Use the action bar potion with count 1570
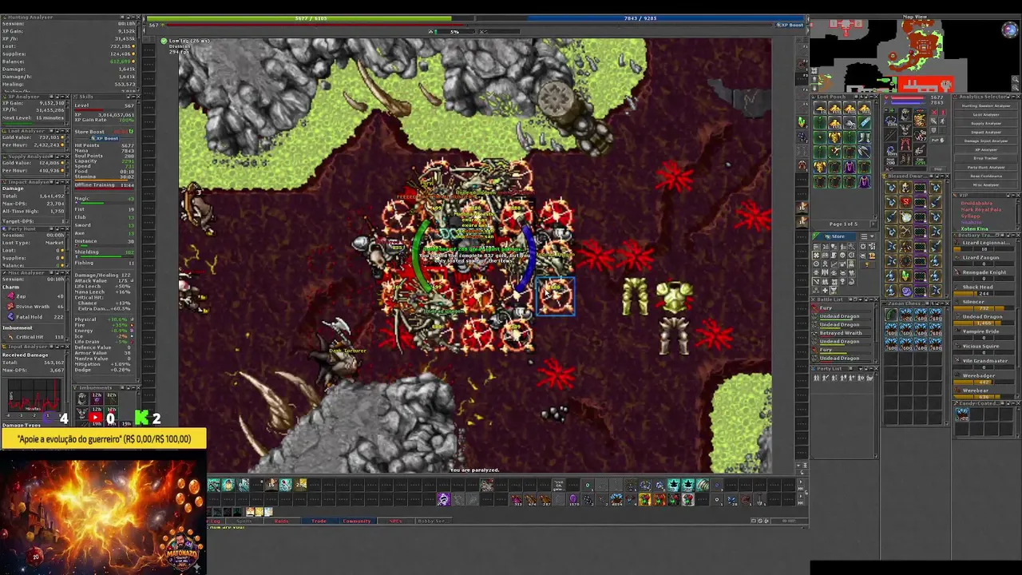This screenshot has height=575, width=1022. point(574,499)
